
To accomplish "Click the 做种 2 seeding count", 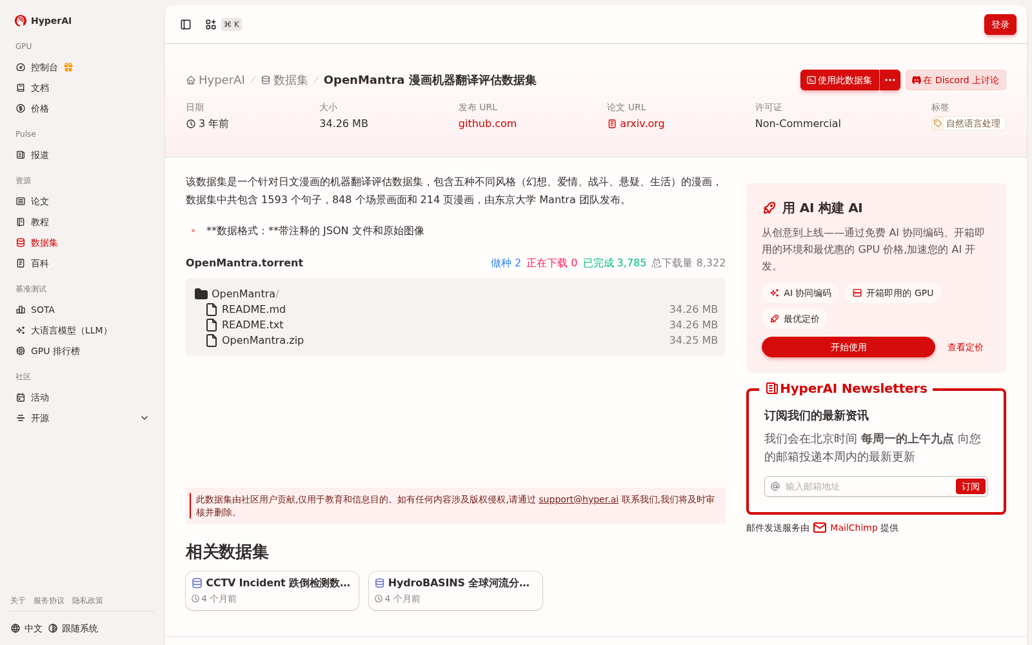I will click(506, 263).
